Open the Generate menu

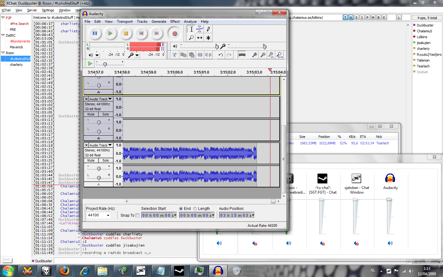(159, 22)
